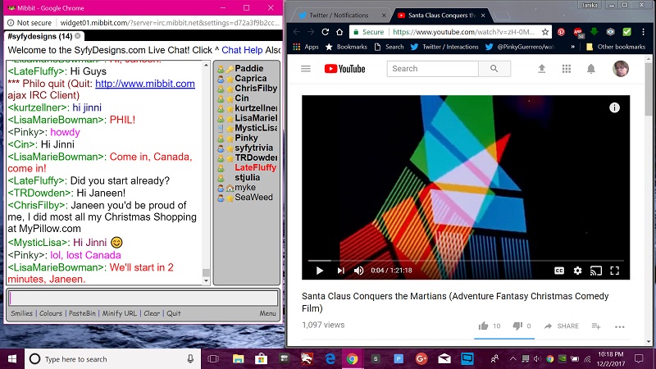
Task: Click the YouTube address bar URL
Action: [463, 32]
